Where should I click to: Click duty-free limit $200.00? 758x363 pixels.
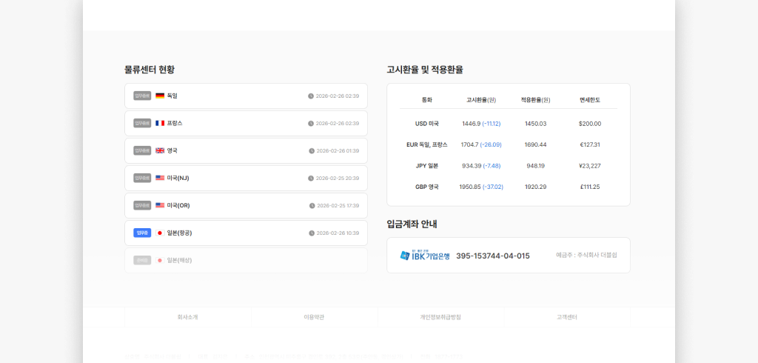590,124
